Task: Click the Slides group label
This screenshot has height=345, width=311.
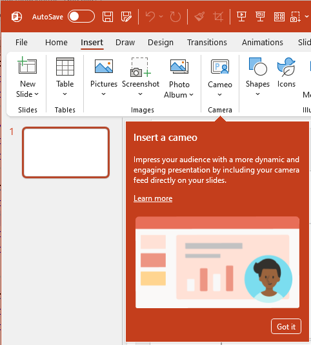Action: (28, 110)
